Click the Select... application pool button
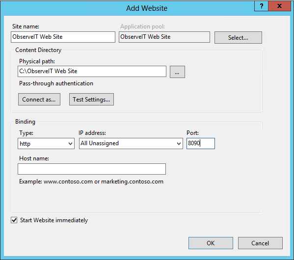 238,37
